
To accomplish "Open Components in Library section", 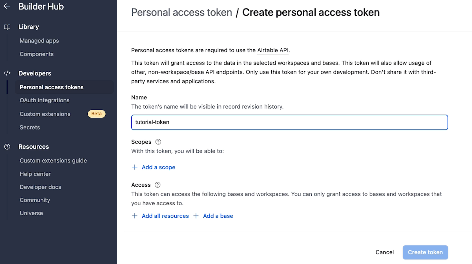I will tap(37, 54).
